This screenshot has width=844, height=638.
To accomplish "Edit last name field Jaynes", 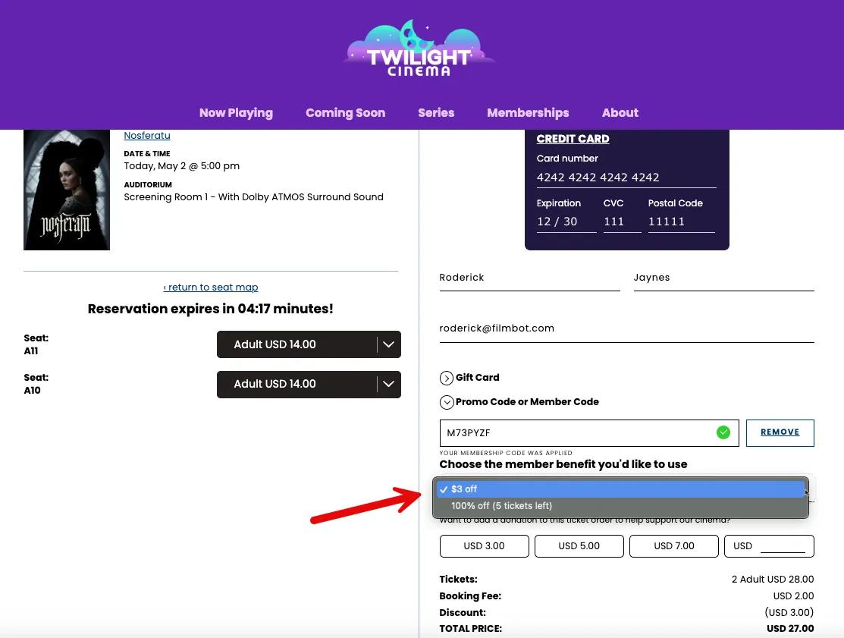I will point(724,278).
